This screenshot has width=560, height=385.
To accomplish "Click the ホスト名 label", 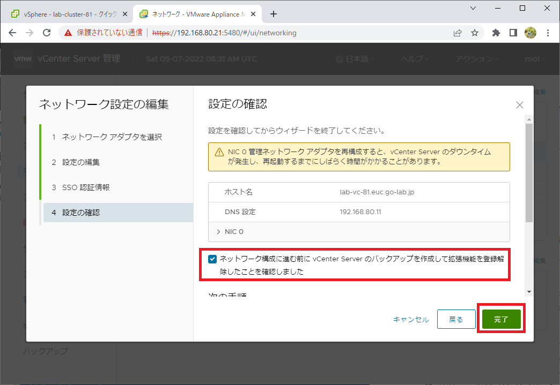I will (239, 192).
